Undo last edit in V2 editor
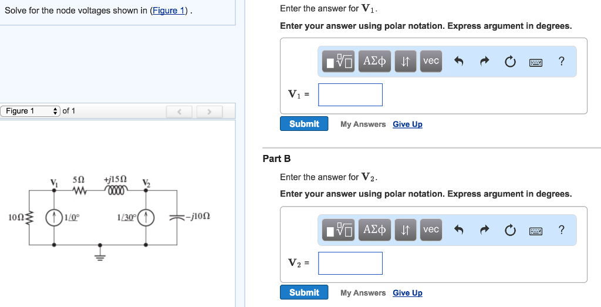601x307 pixels. tap(459, 230)
